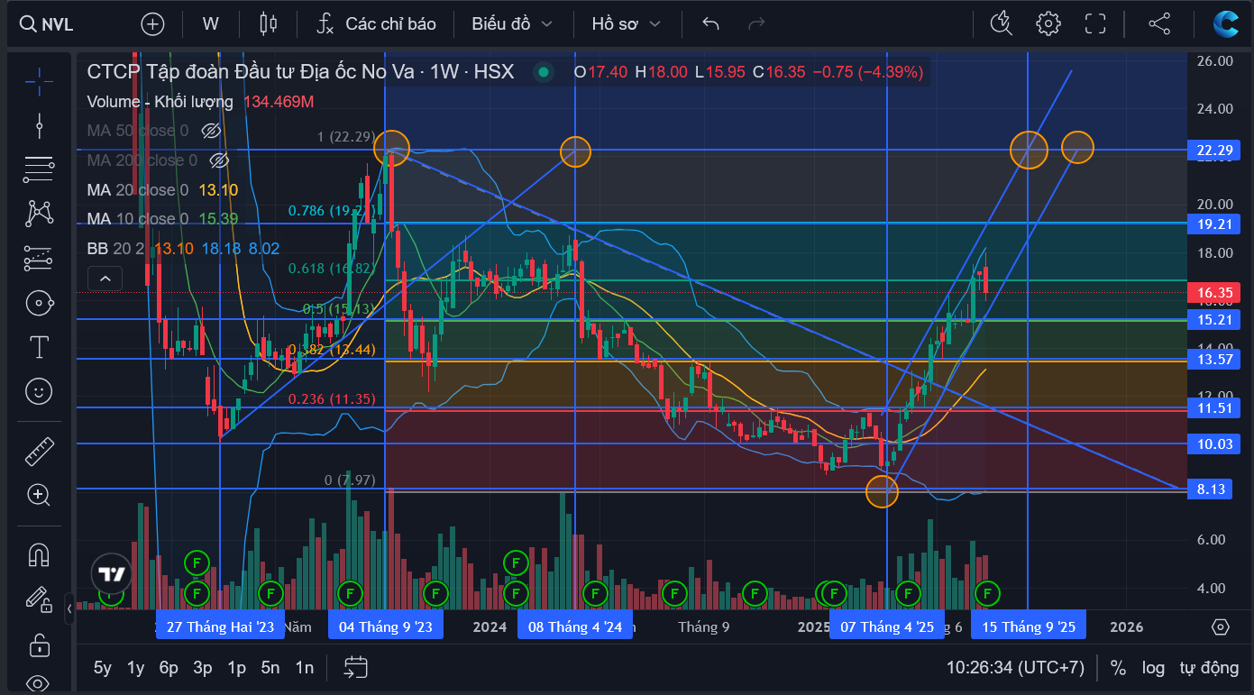Viewport: 1254px width, 695px height.
Task: Open the Các chỉ báo indicators menu
Action: [x=376, y=24]
